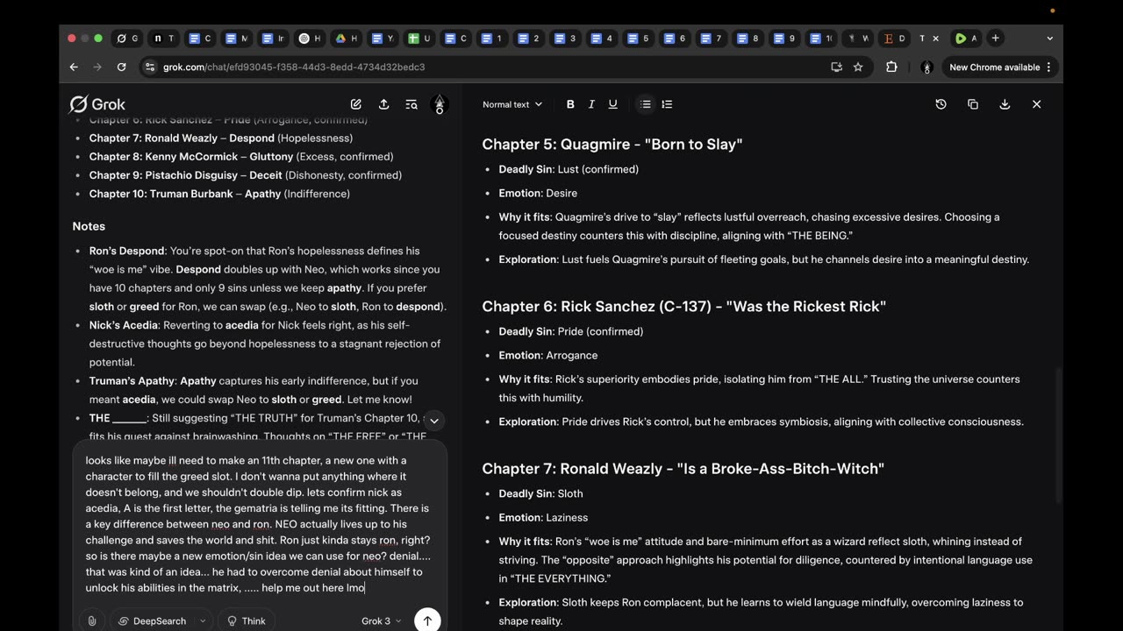The width and height of the screenshot is (1123, 631).
Task: Click the scroll-to-bottom chevron in chat
Action: coord(433,421)
